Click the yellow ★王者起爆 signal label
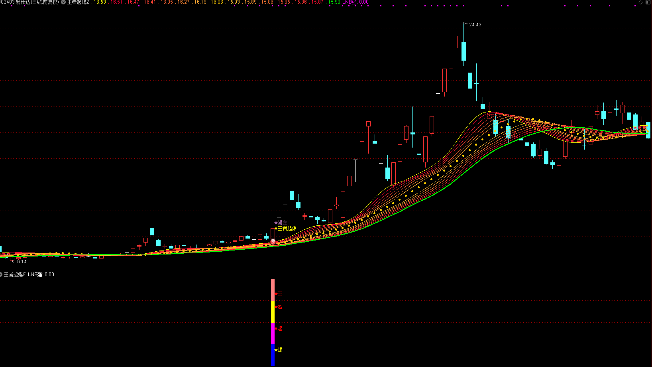The width and height of the screenshot is (652, 367). tap(285, 228)
